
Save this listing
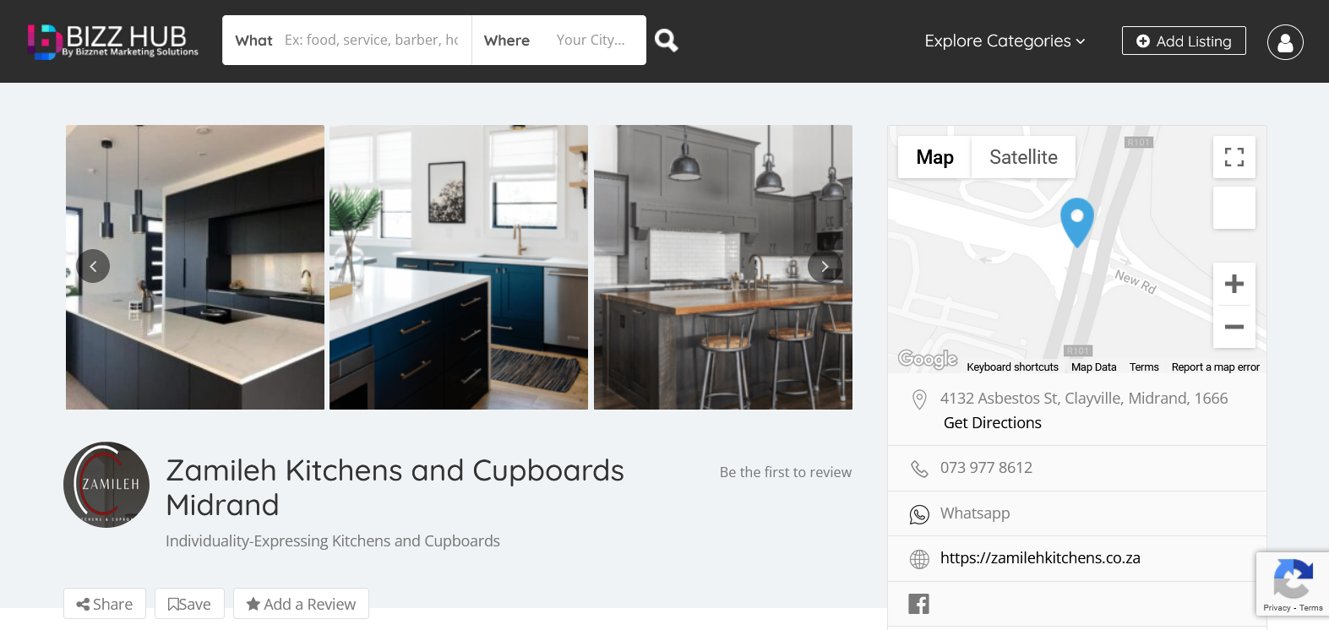pyautogui.click(x=189, y=604)
